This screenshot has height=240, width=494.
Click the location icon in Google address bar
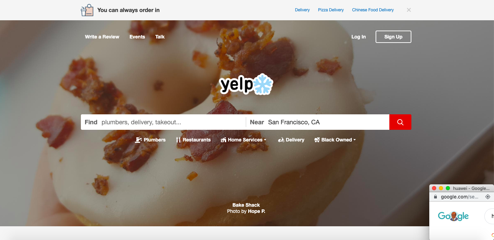(487, 197)
